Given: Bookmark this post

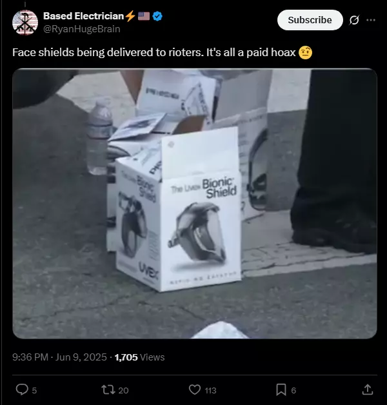Looking at the screenshot, I should pyautogui.click(x=281, y=390).
